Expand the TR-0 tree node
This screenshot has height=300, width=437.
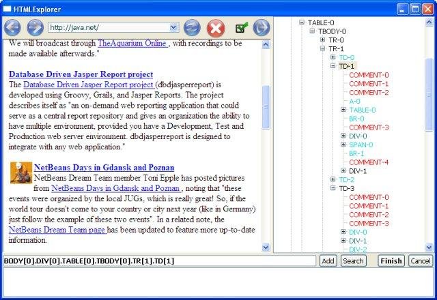pyautogui.click(x=322, y=40)
